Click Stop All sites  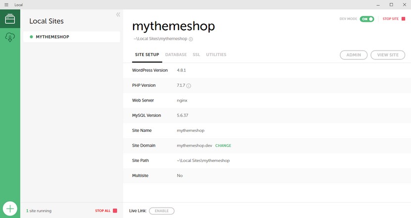click(106, 211)
